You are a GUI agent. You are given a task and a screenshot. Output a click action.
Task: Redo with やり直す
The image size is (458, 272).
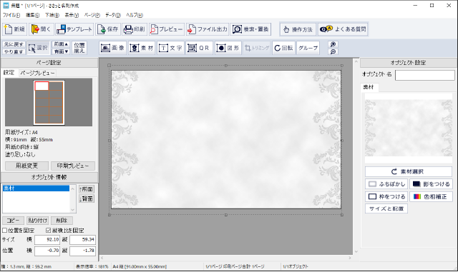pos(14,52)
